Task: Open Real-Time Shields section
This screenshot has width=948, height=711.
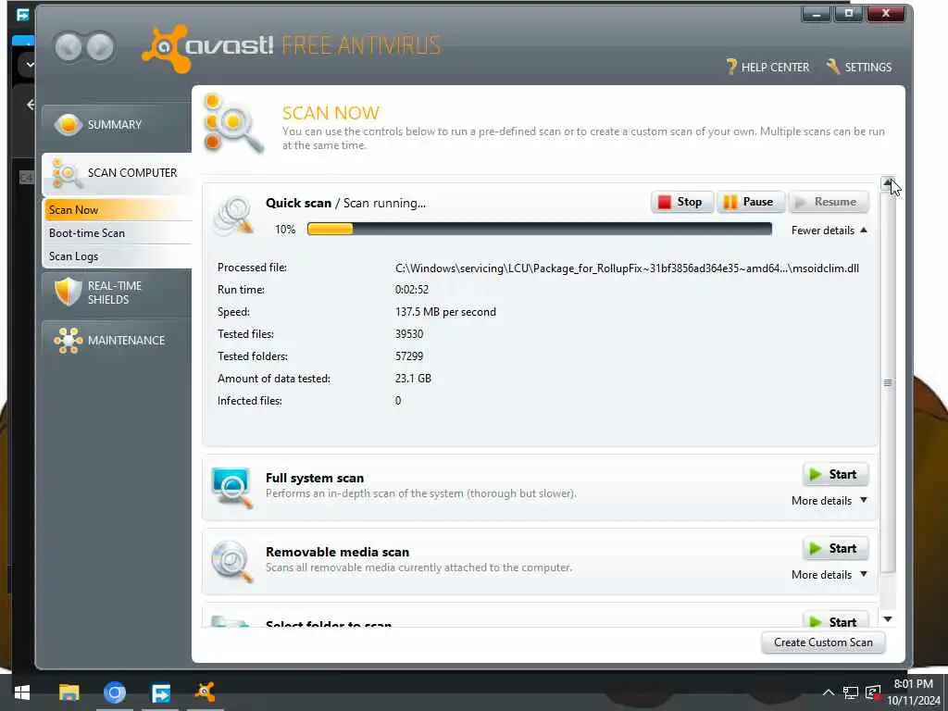Action: click(x=116, y=293)
